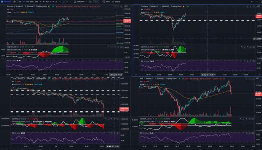This screenshot has height=150, width=262.
Task: Collapse the Luna chart legend arrow
Action: (x=14, y=87)
